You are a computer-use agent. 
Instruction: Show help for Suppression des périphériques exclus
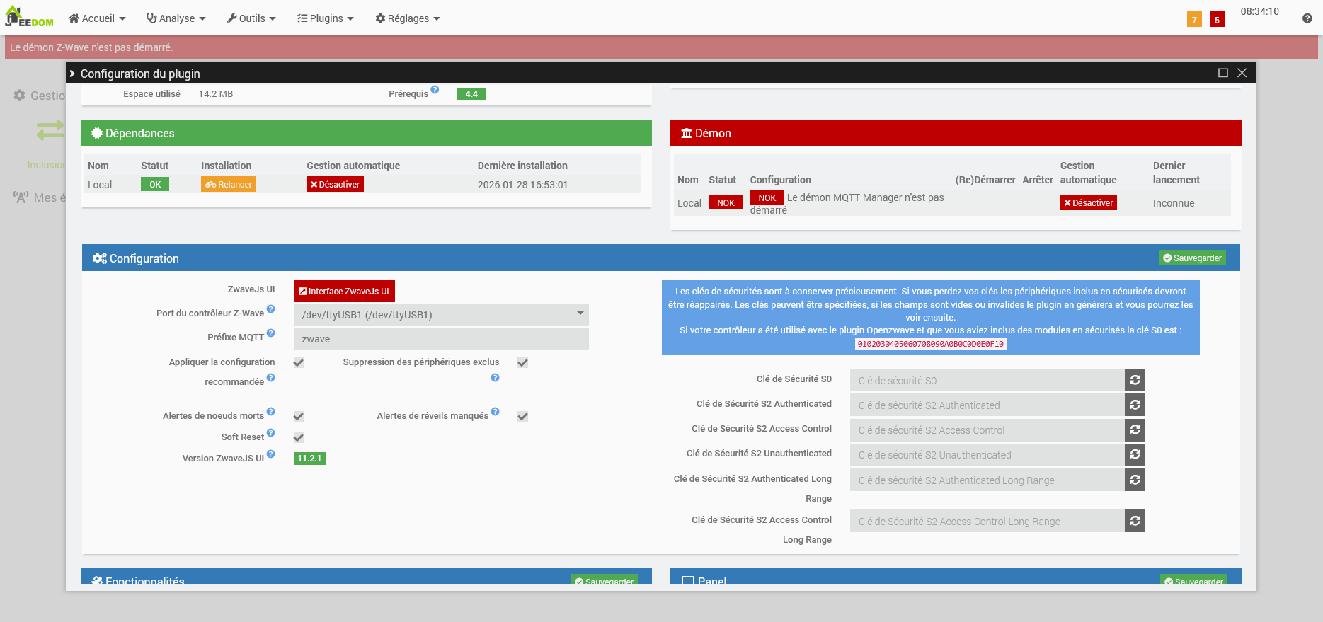(x=495, y=378)
